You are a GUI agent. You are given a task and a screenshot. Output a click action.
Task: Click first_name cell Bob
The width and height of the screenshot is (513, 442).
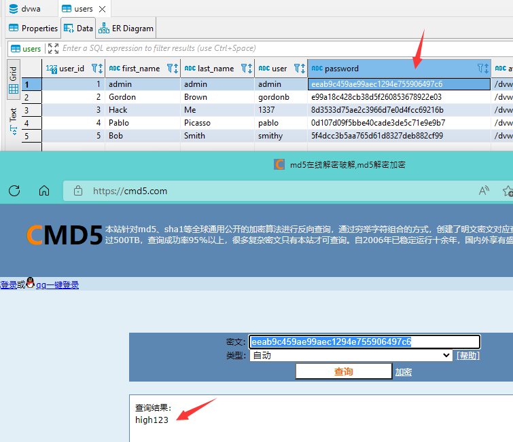pyautogui.click(x=143, y=136)
